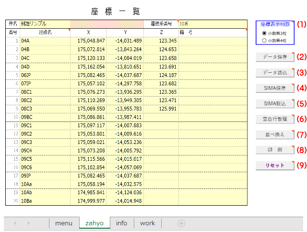Screen dimensions: 307x232
Task: Click Y value -14,031.489
Action: [x=125, y=41]
